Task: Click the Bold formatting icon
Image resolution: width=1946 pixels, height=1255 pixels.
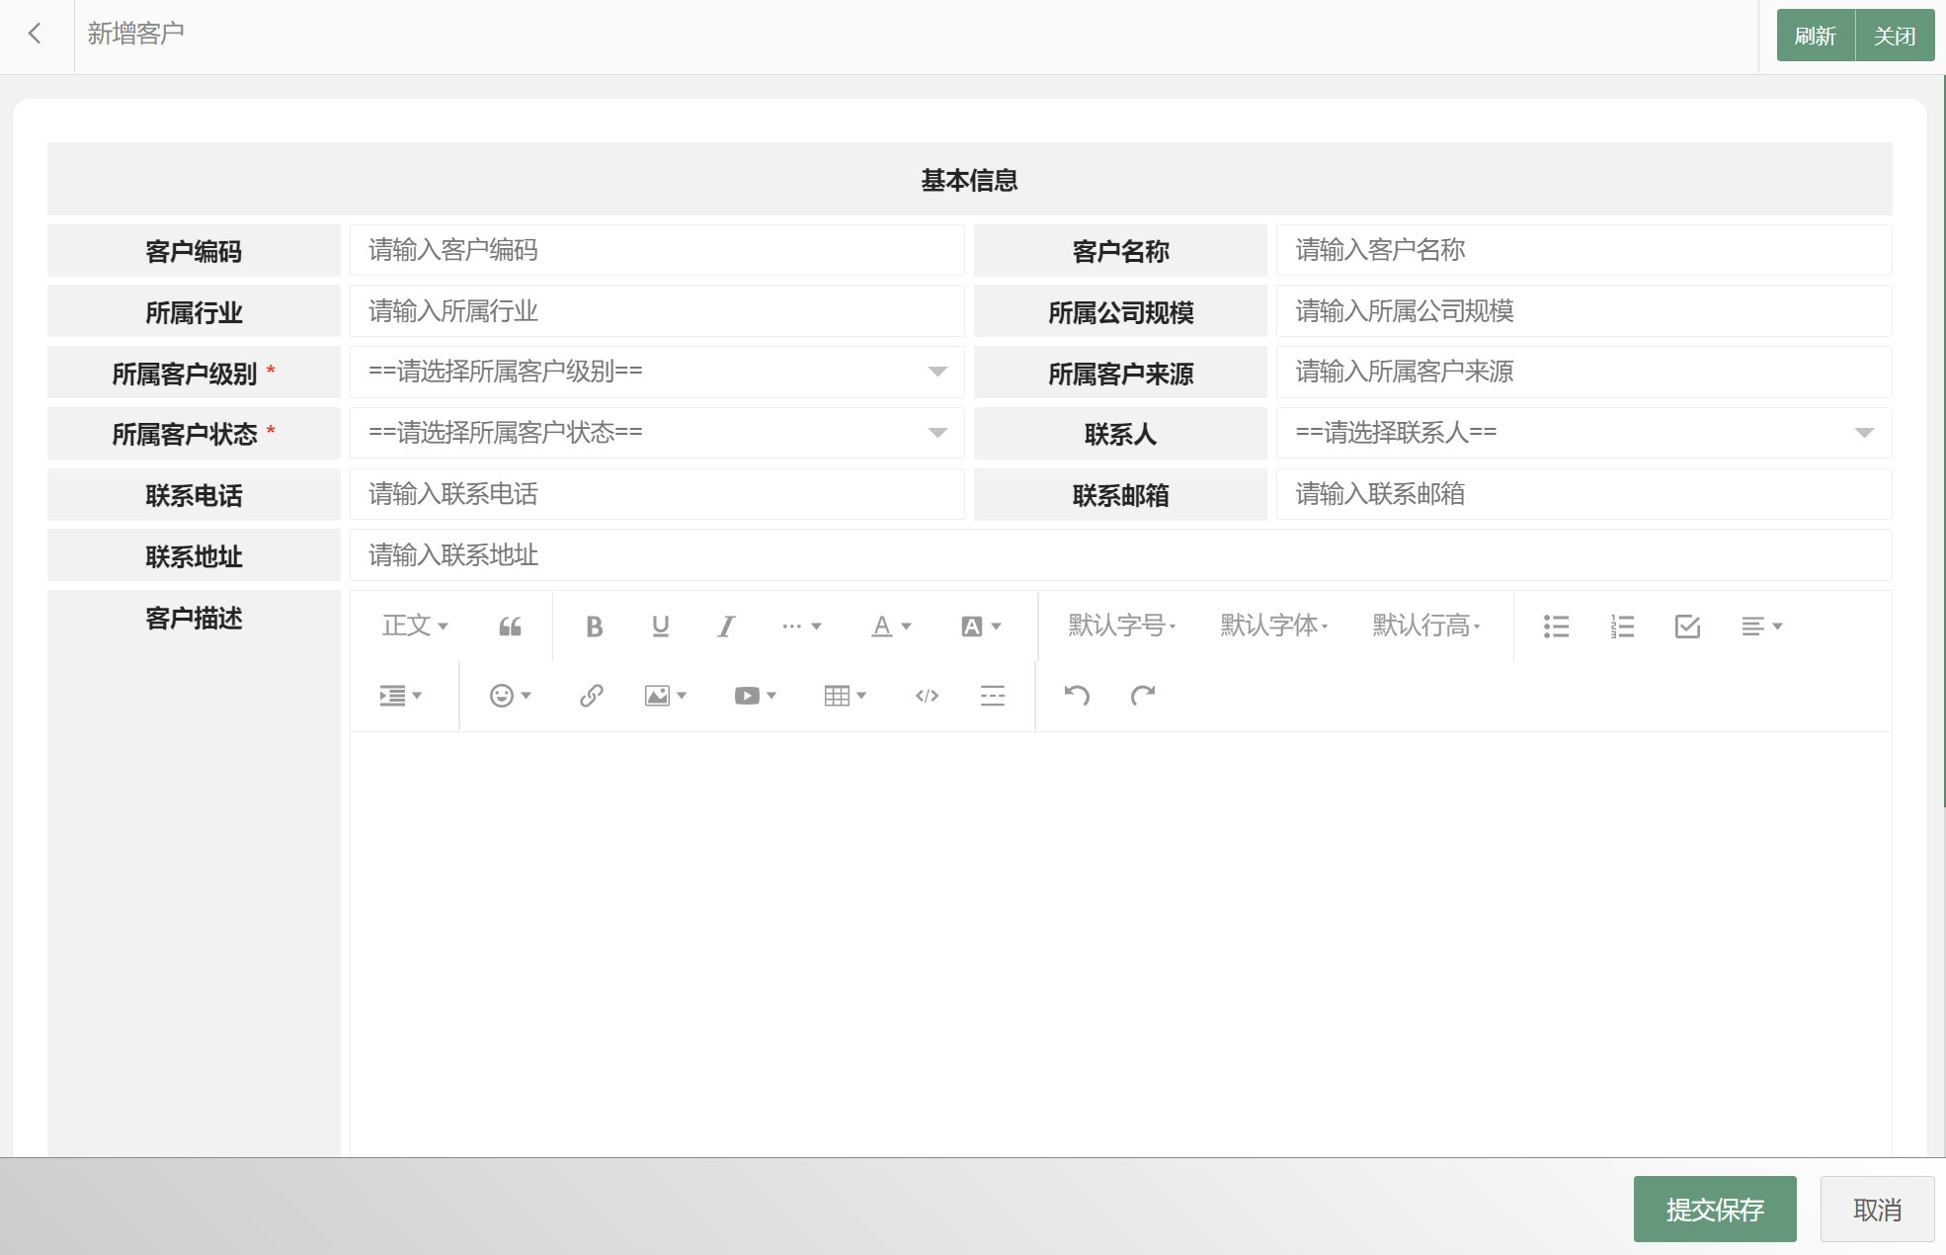Action: pyautogui.click(x=594, y=627)
